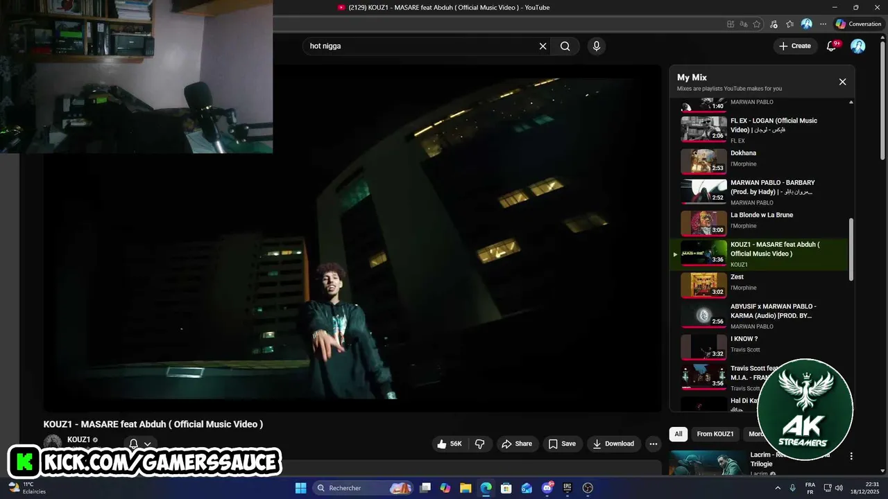Play ABYUSIF x MARWAN PABLO - KARMA
Viewport: 888px width, 499px height.
pos(760,315)
